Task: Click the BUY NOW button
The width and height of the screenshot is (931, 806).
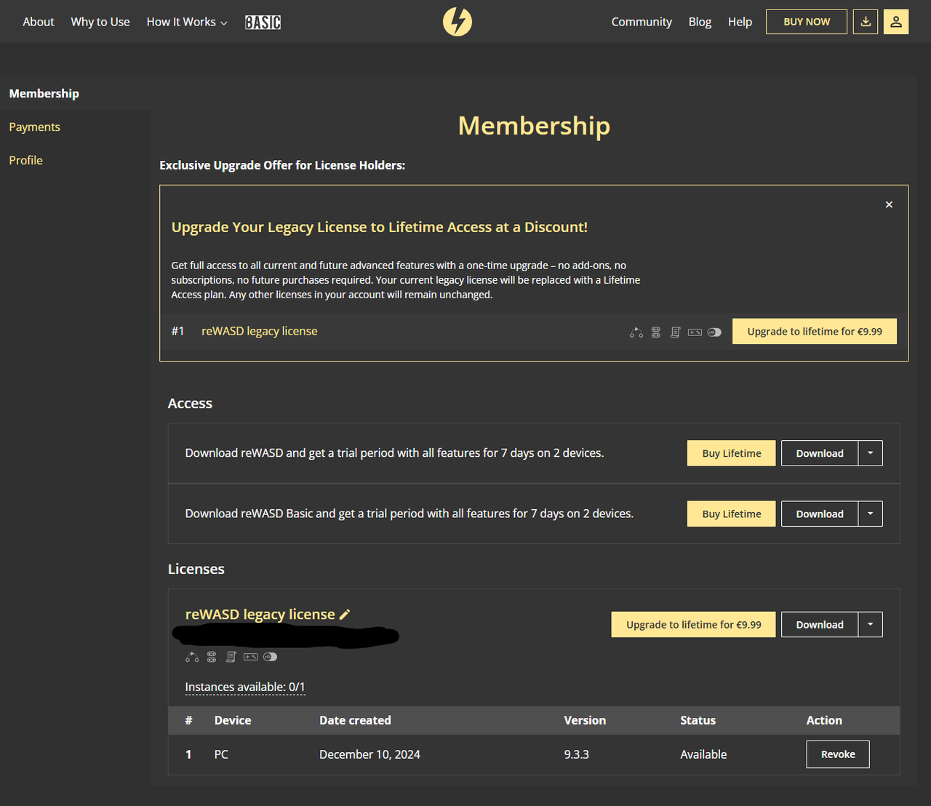Action: (x=807, y=22)
